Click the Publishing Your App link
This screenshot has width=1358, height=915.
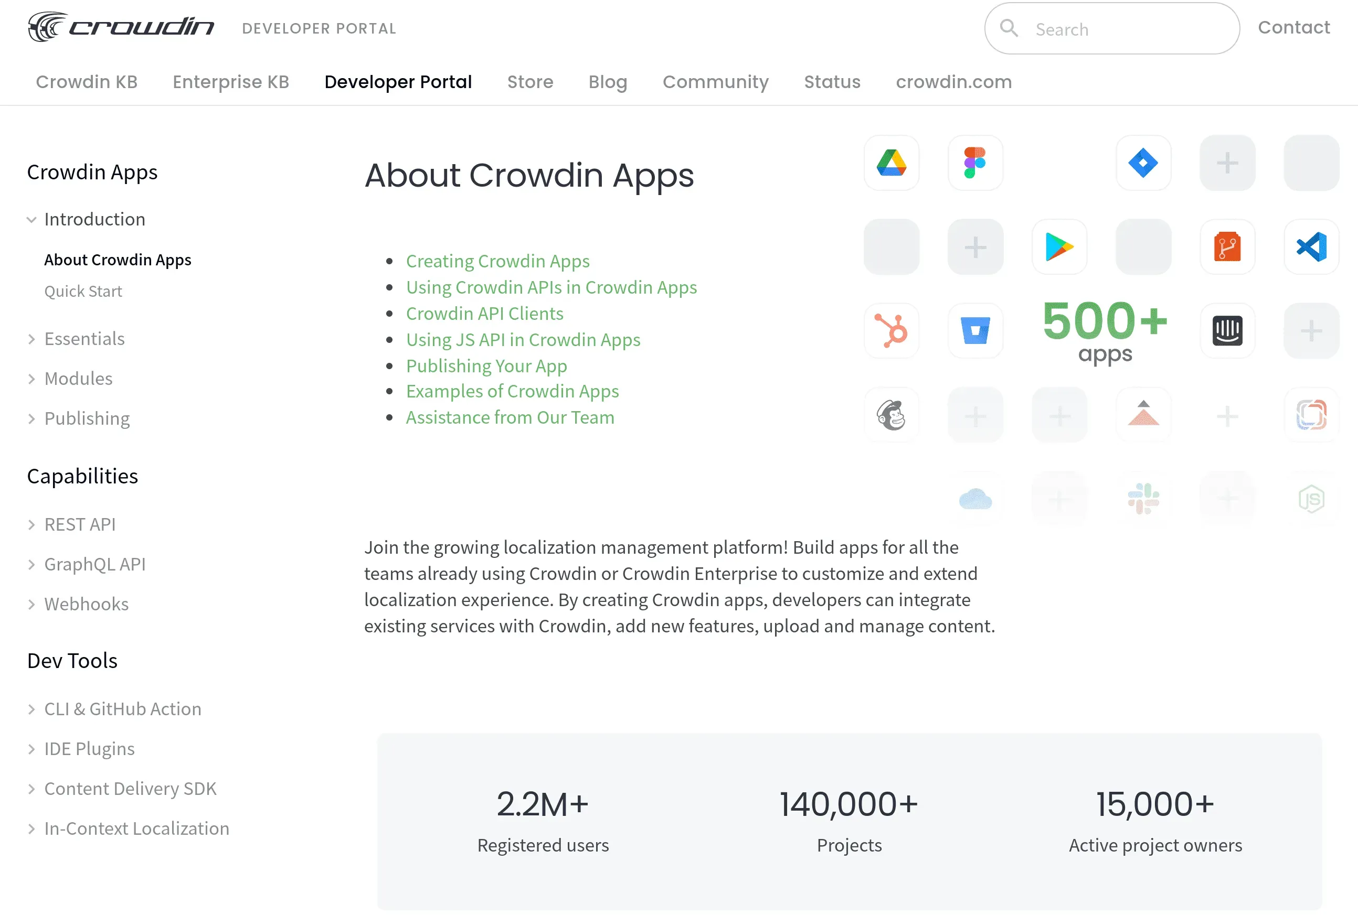pos(487,364)
